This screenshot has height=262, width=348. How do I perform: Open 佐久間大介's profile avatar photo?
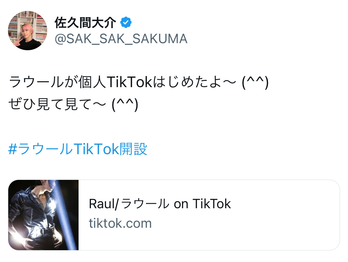pyautogui.click(x=27, y=30)
